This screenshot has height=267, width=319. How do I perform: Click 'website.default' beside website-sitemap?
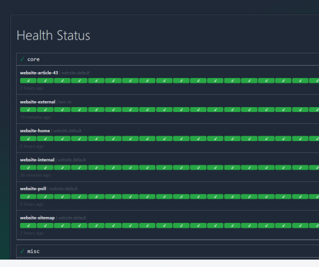72,218
